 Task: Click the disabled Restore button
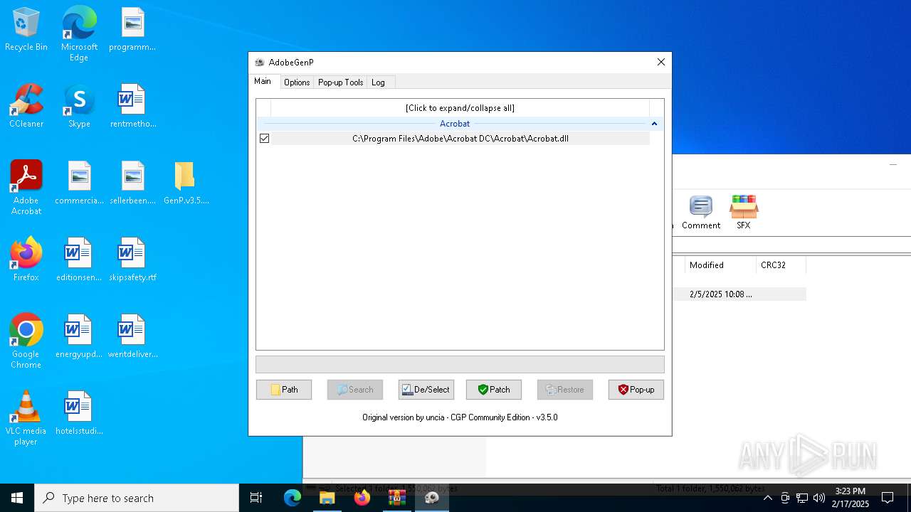pyautogui.click(x=565, y=390)
